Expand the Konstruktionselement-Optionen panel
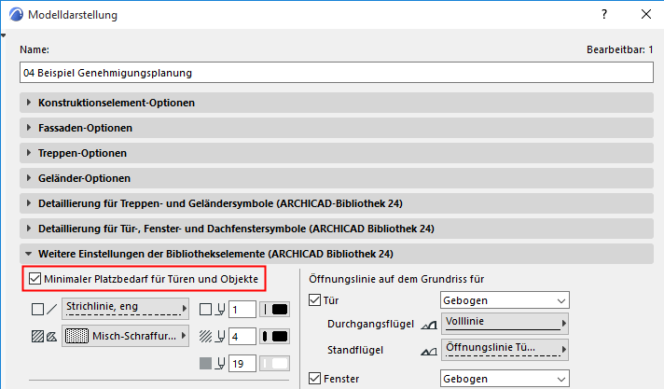The image size is (664, 389). coord(337,103)
